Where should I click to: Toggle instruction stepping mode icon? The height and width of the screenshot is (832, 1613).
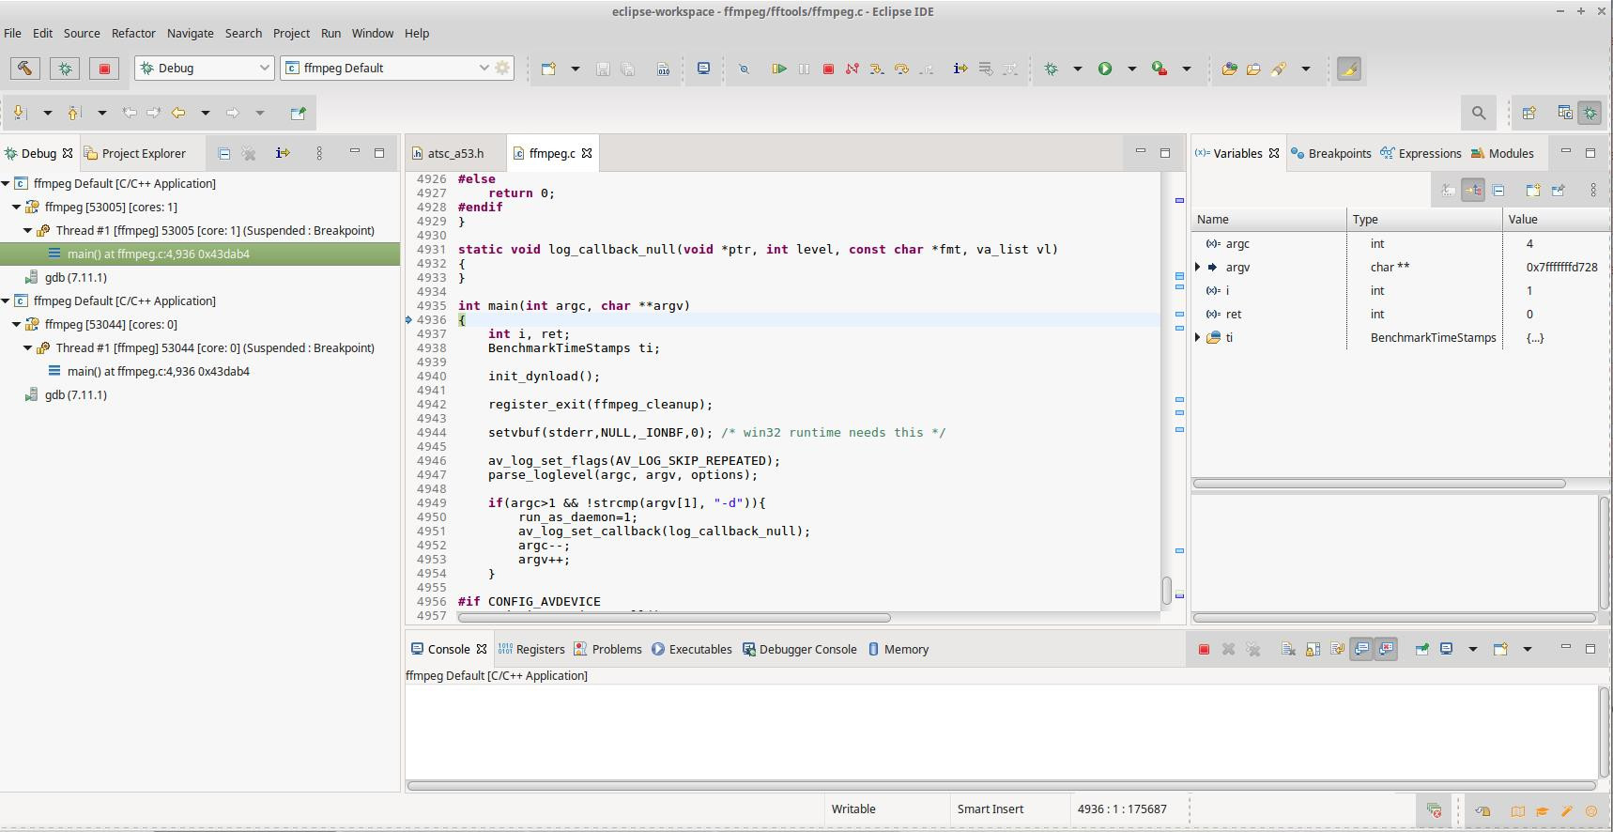click(960, 69)
